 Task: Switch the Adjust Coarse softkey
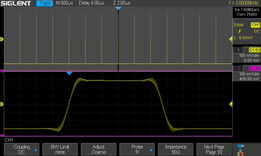pyautogui.click(x=99, y=149)
